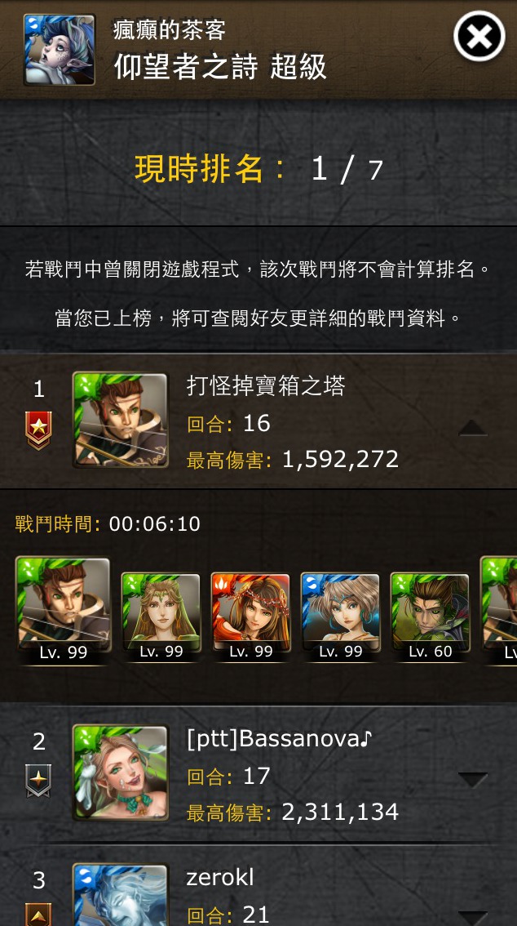Collapse details for rank 1 player 打怪掉寶箱之塔
The height and width of the screenshot is (926, 517).
click(x=473, y=428)
